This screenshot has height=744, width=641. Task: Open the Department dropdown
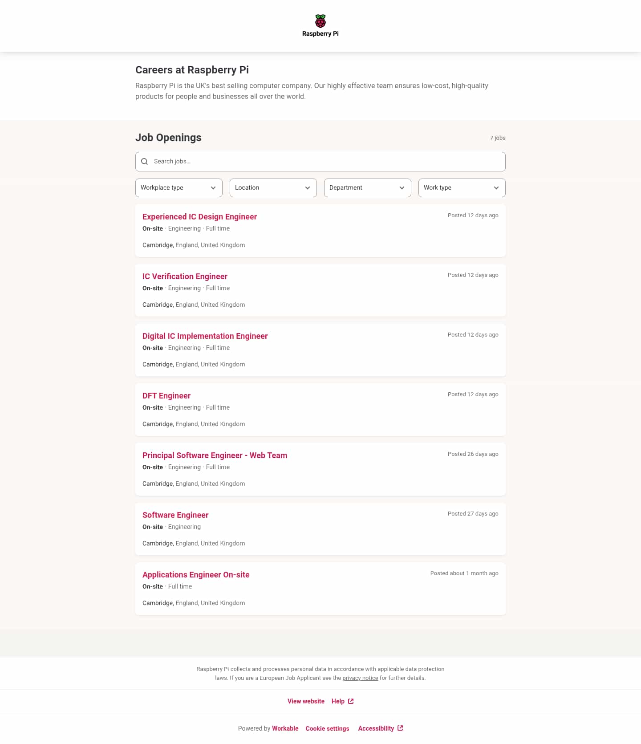tap(368, 188)
